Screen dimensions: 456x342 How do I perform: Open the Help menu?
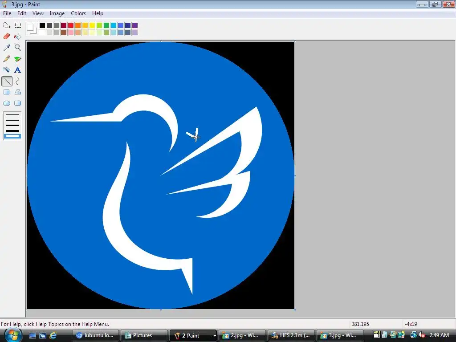[x=98, y=13]
